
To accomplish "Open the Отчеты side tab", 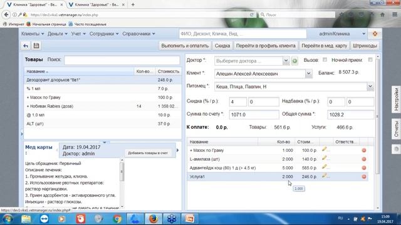I will click(x=396, y=129).
